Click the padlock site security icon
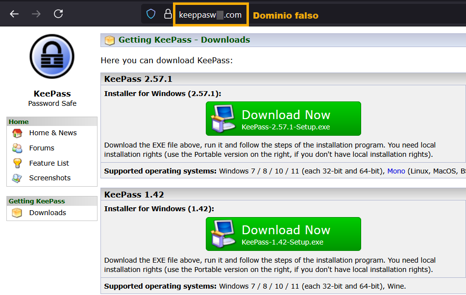 (x=168, y=14)
